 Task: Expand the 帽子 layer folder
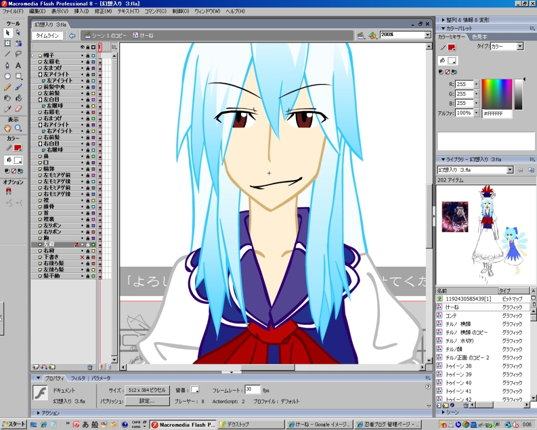pyautogui.click(x=33, y=56)
